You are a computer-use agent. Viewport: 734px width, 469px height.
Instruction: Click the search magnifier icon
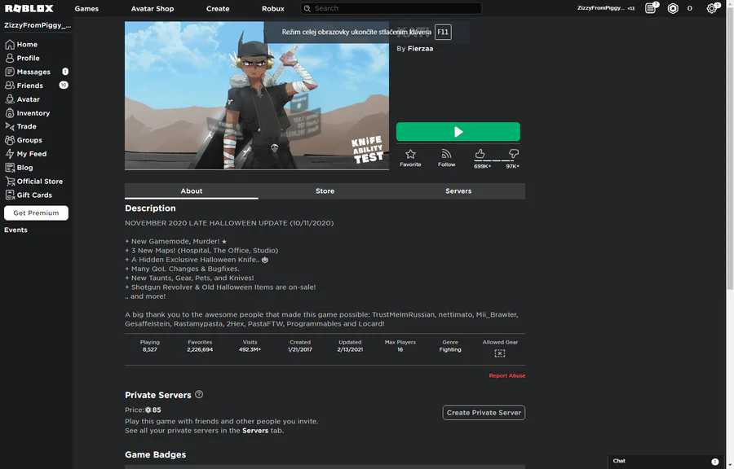pos(307,8)
